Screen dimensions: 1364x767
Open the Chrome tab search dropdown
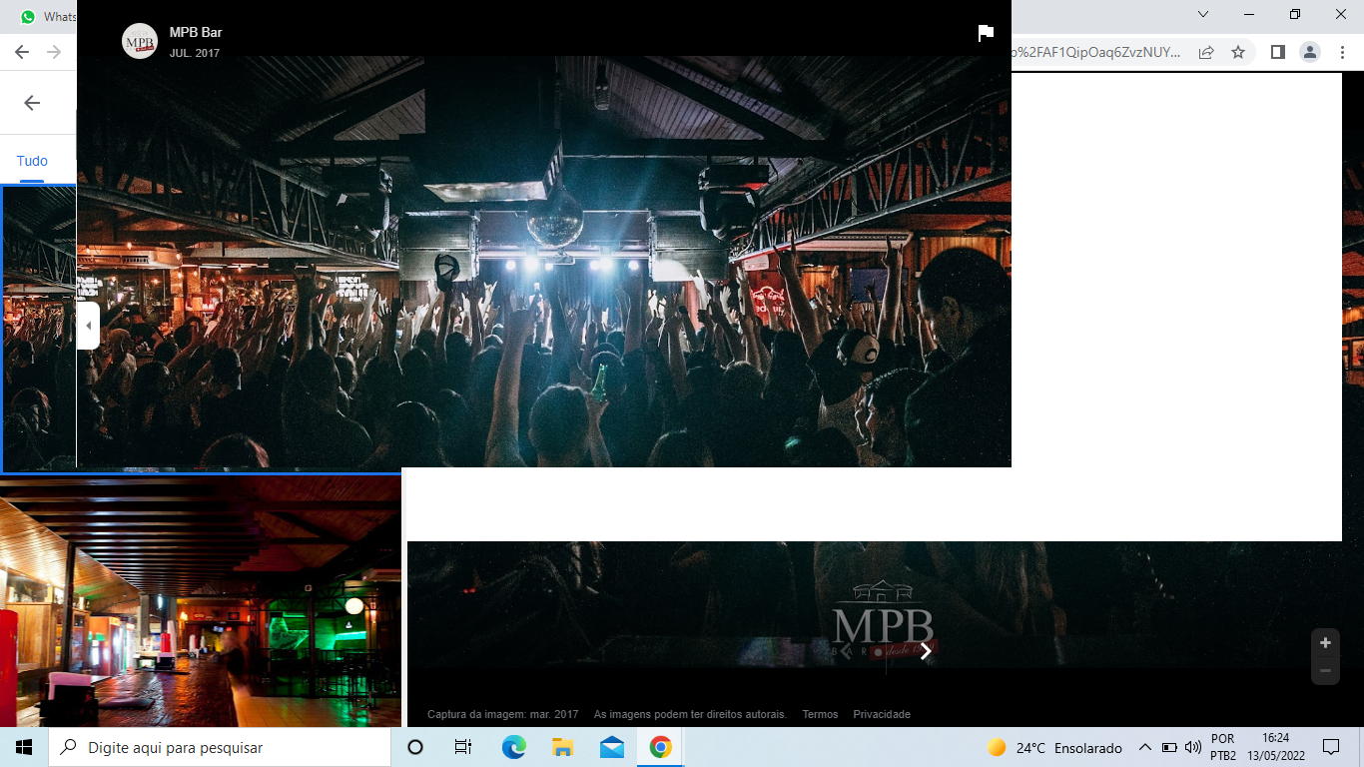pyautogui.click(x=1203, y=15)
